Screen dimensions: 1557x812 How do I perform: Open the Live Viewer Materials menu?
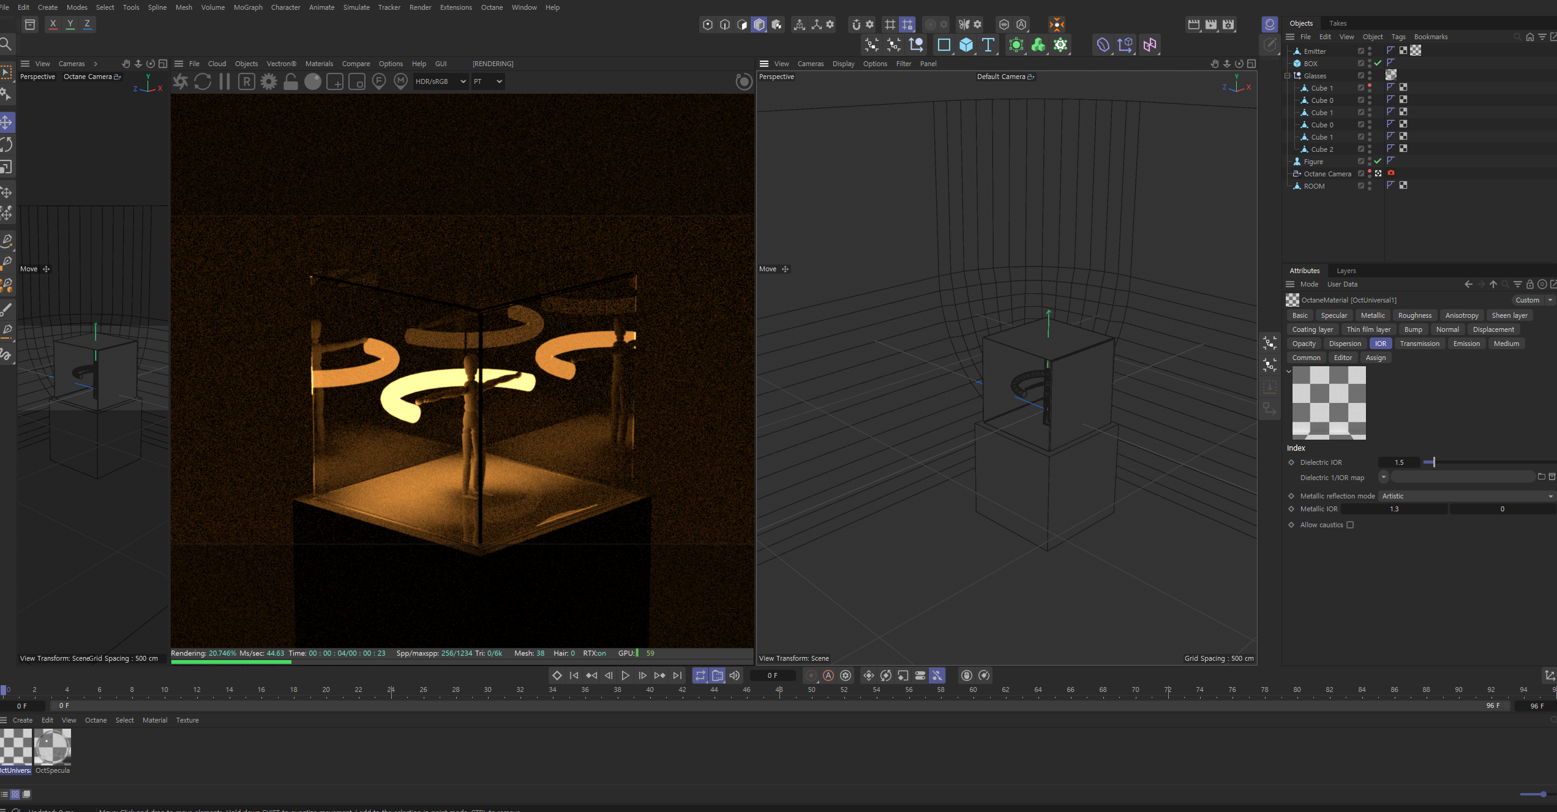pyautogui.click(x=319, y=64)
